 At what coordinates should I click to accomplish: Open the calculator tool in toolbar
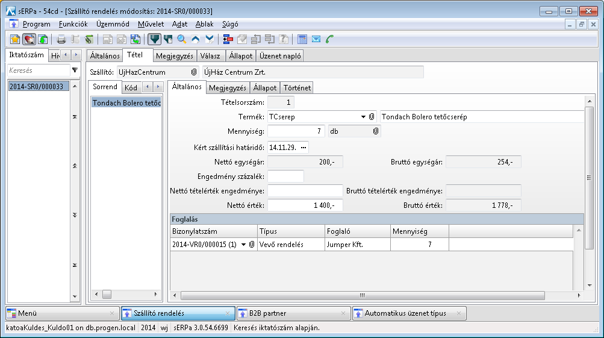pos(302,39)
